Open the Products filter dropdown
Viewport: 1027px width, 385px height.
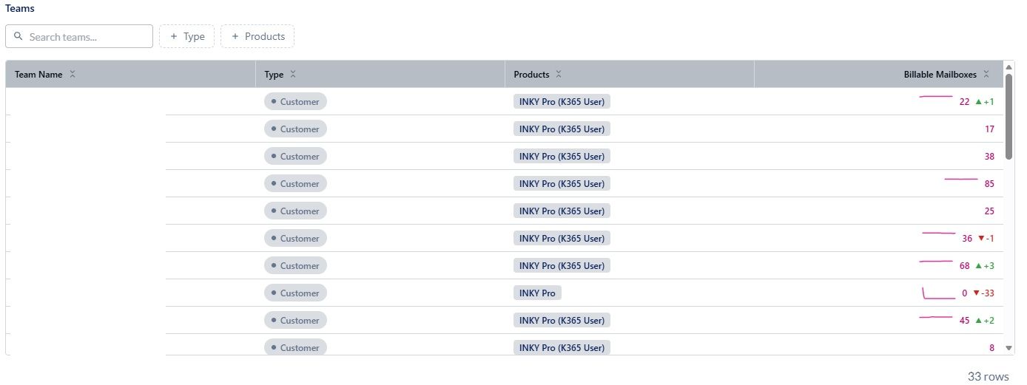257,36
